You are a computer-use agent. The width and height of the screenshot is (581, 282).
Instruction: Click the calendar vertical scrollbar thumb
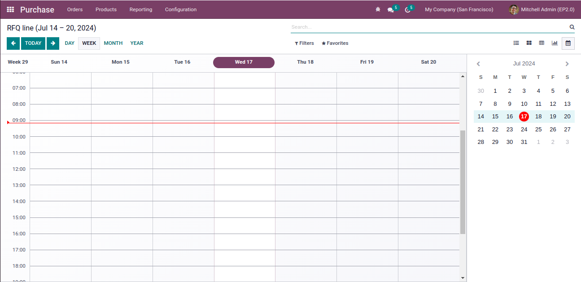point(463,182)
